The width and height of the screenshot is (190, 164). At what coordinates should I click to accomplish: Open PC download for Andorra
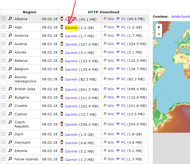pyautogui.click(x=124, y=35)
